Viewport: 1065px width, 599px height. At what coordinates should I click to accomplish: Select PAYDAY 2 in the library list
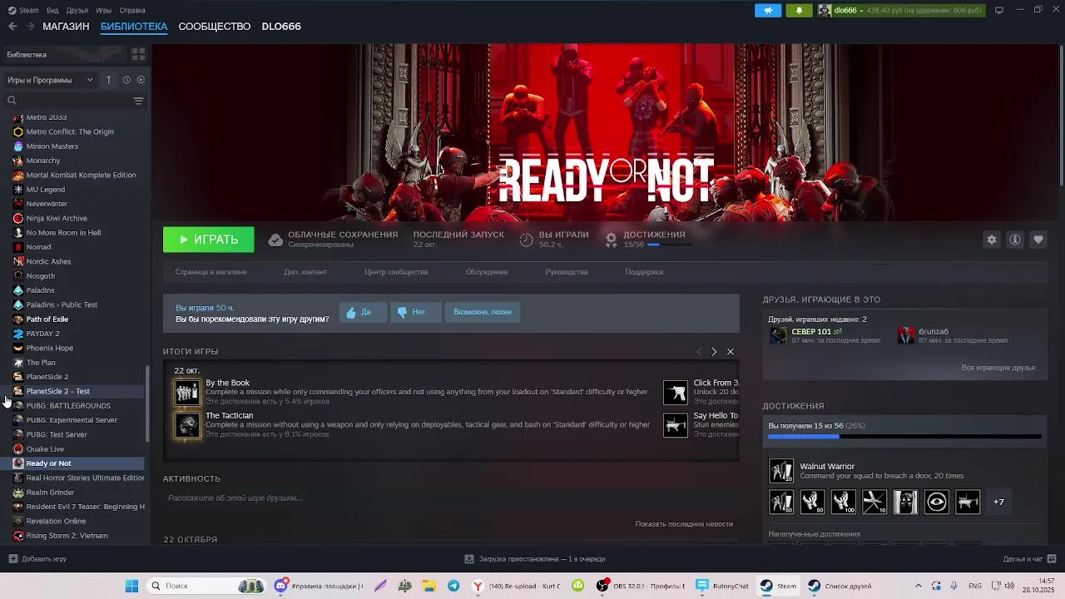click(x=42, y=334)
